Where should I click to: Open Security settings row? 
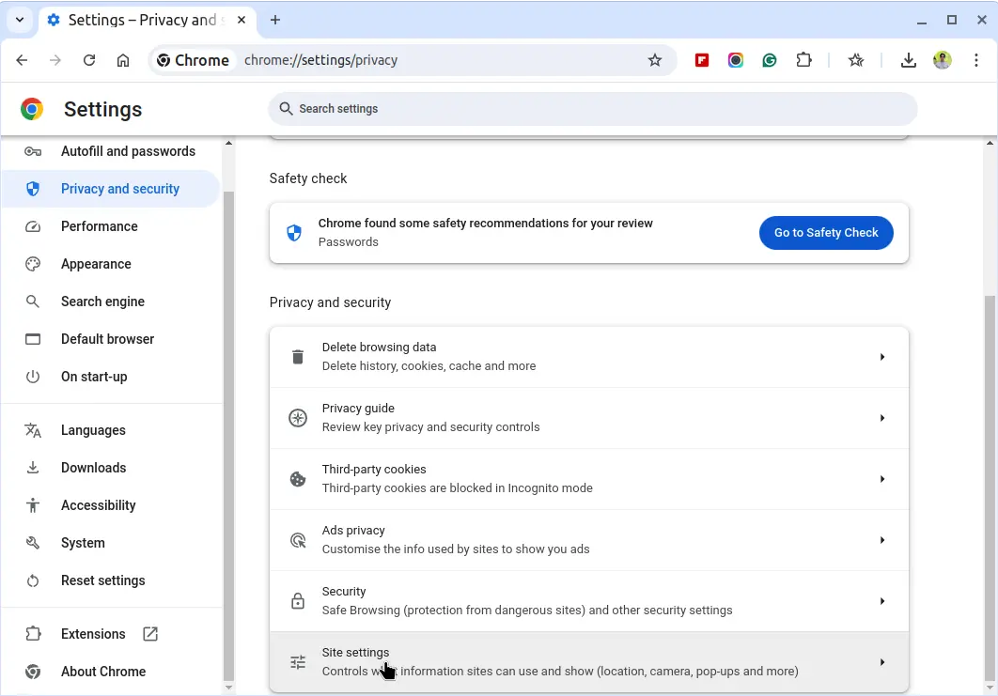(588, 601)
